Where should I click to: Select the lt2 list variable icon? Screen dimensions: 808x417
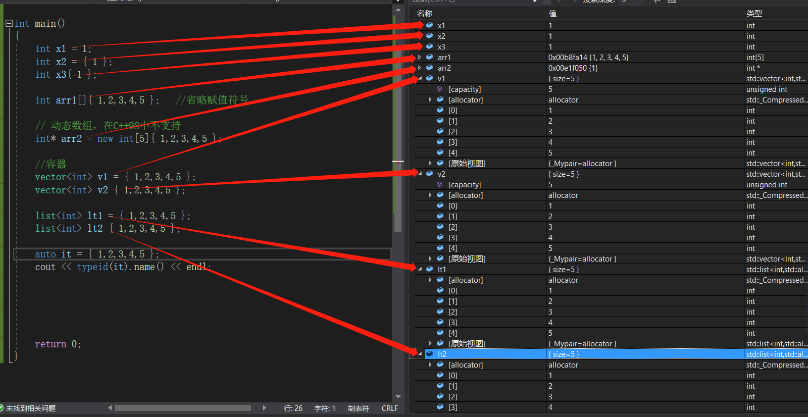tap(430, 354)
